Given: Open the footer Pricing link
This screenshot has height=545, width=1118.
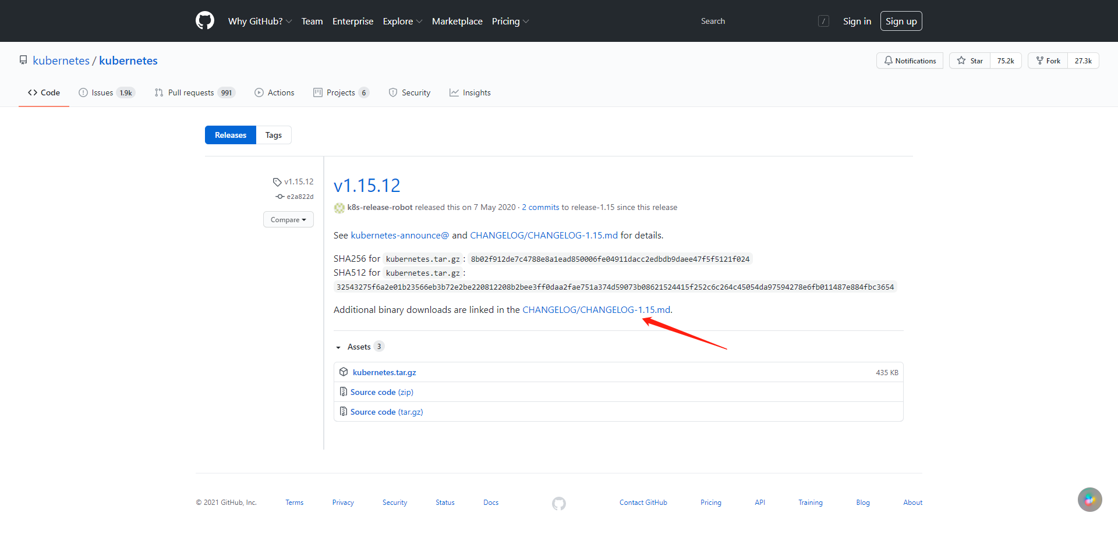Looking at the screenshot, I should [x=711, y=503].
